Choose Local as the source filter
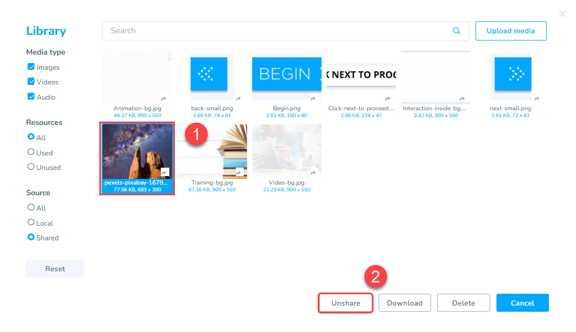 tap(31, 222)
